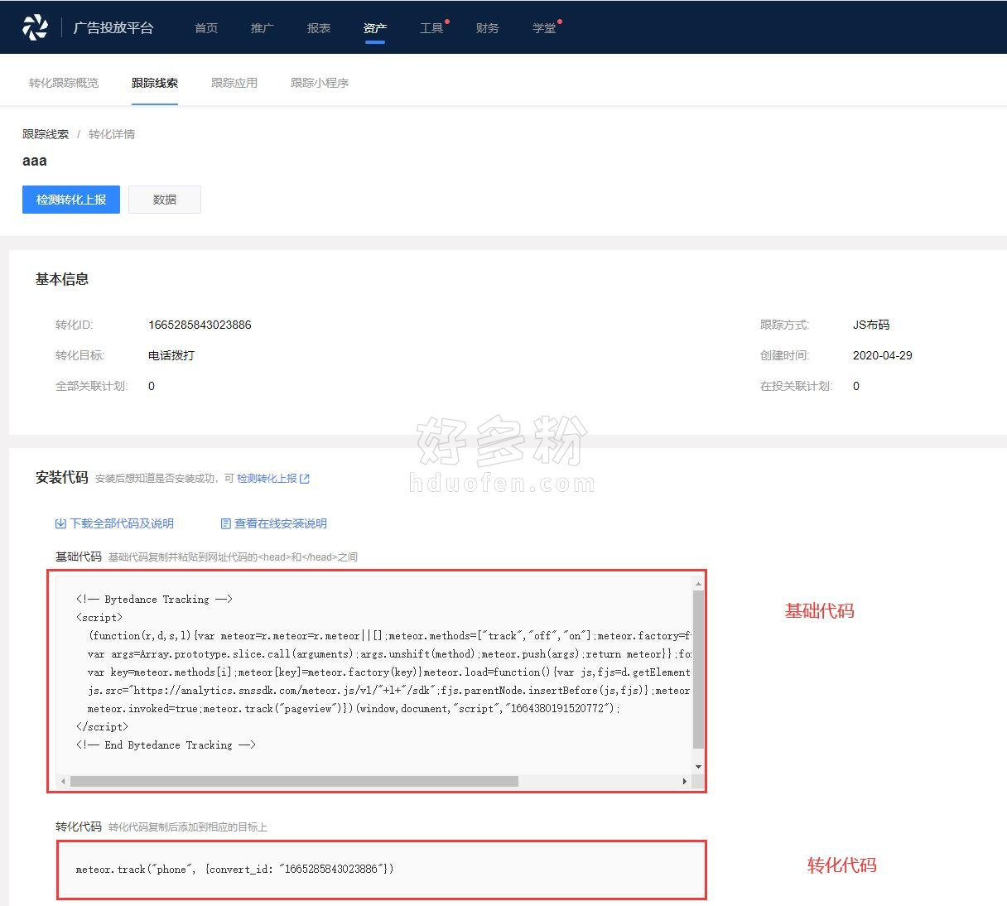Click the blue 检测转化上报 button
The height and width of the screenshot is (906, 1007).
click(x=71, y=200)
